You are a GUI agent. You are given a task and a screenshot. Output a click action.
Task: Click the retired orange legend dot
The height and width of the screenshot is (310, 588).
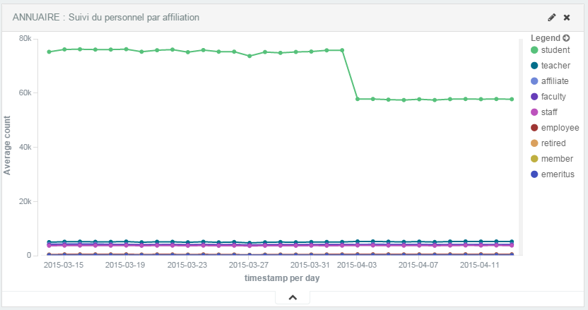(x=535, y=143)
